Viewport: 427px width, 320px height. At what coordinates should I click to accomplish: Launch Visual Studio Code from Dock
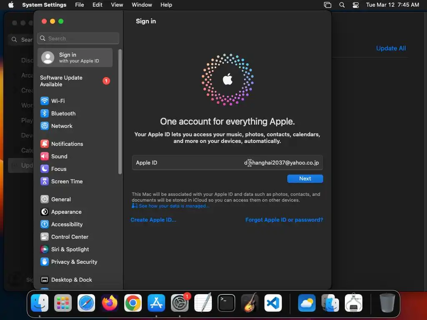tap(273, 303)
